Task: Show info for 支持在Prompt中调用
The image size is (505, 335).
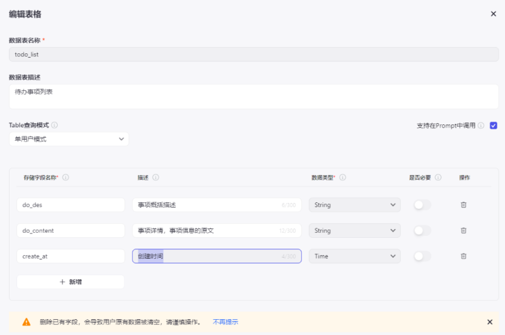Action: (x=481, y=126)
